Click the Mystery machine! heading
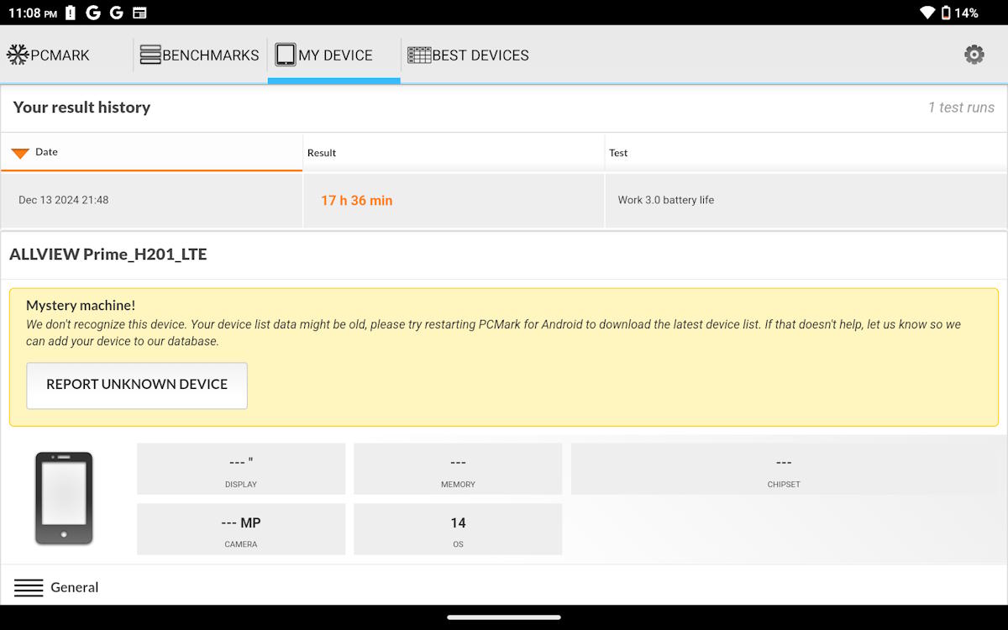 pos(81,306)
